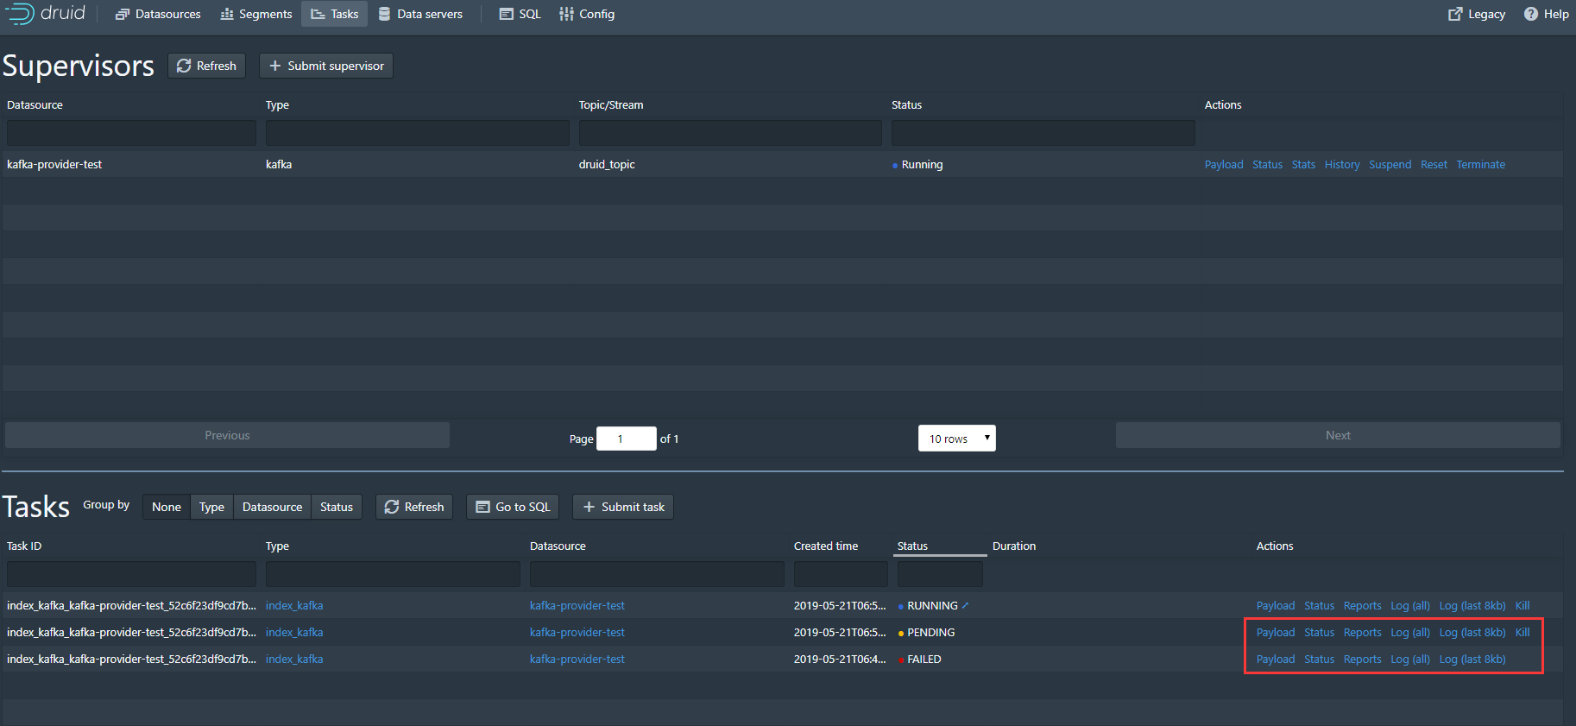This screenshot has width=1576, height=726.
Task: Select druid_topic cell in supervisors table
Action: [x=607, y=165]
